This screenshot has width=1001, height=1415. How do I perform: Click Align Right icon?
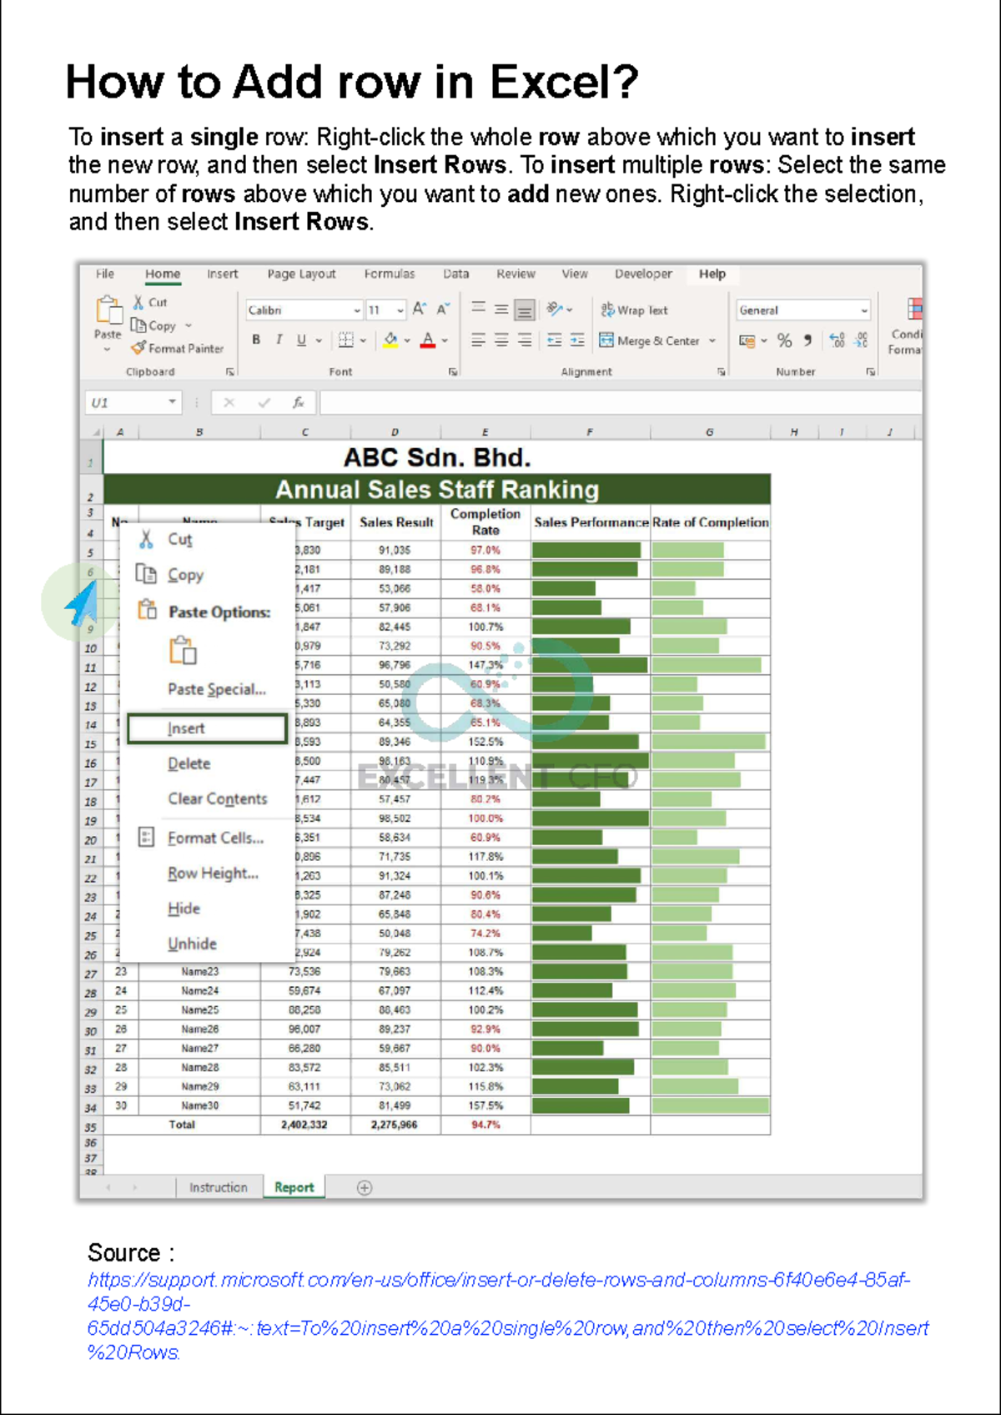(x=525, y=340)
